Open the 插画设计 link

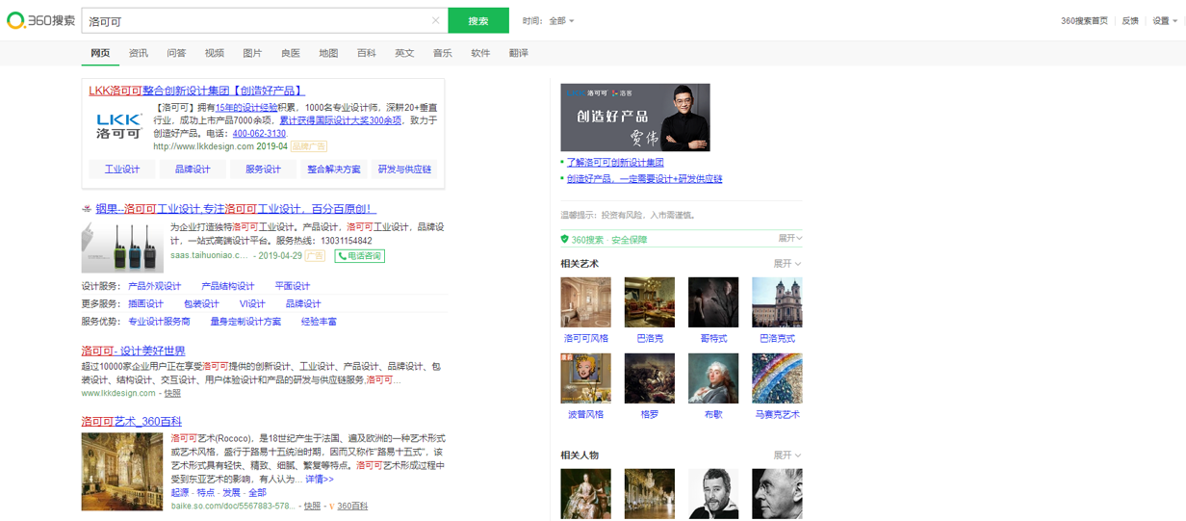145,304
